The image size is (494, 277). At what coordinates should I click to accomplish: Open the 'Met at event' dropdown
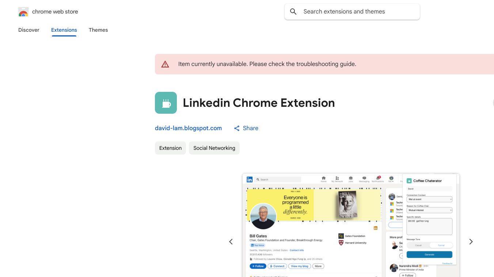pyautogui.click(x=429, y=199)
